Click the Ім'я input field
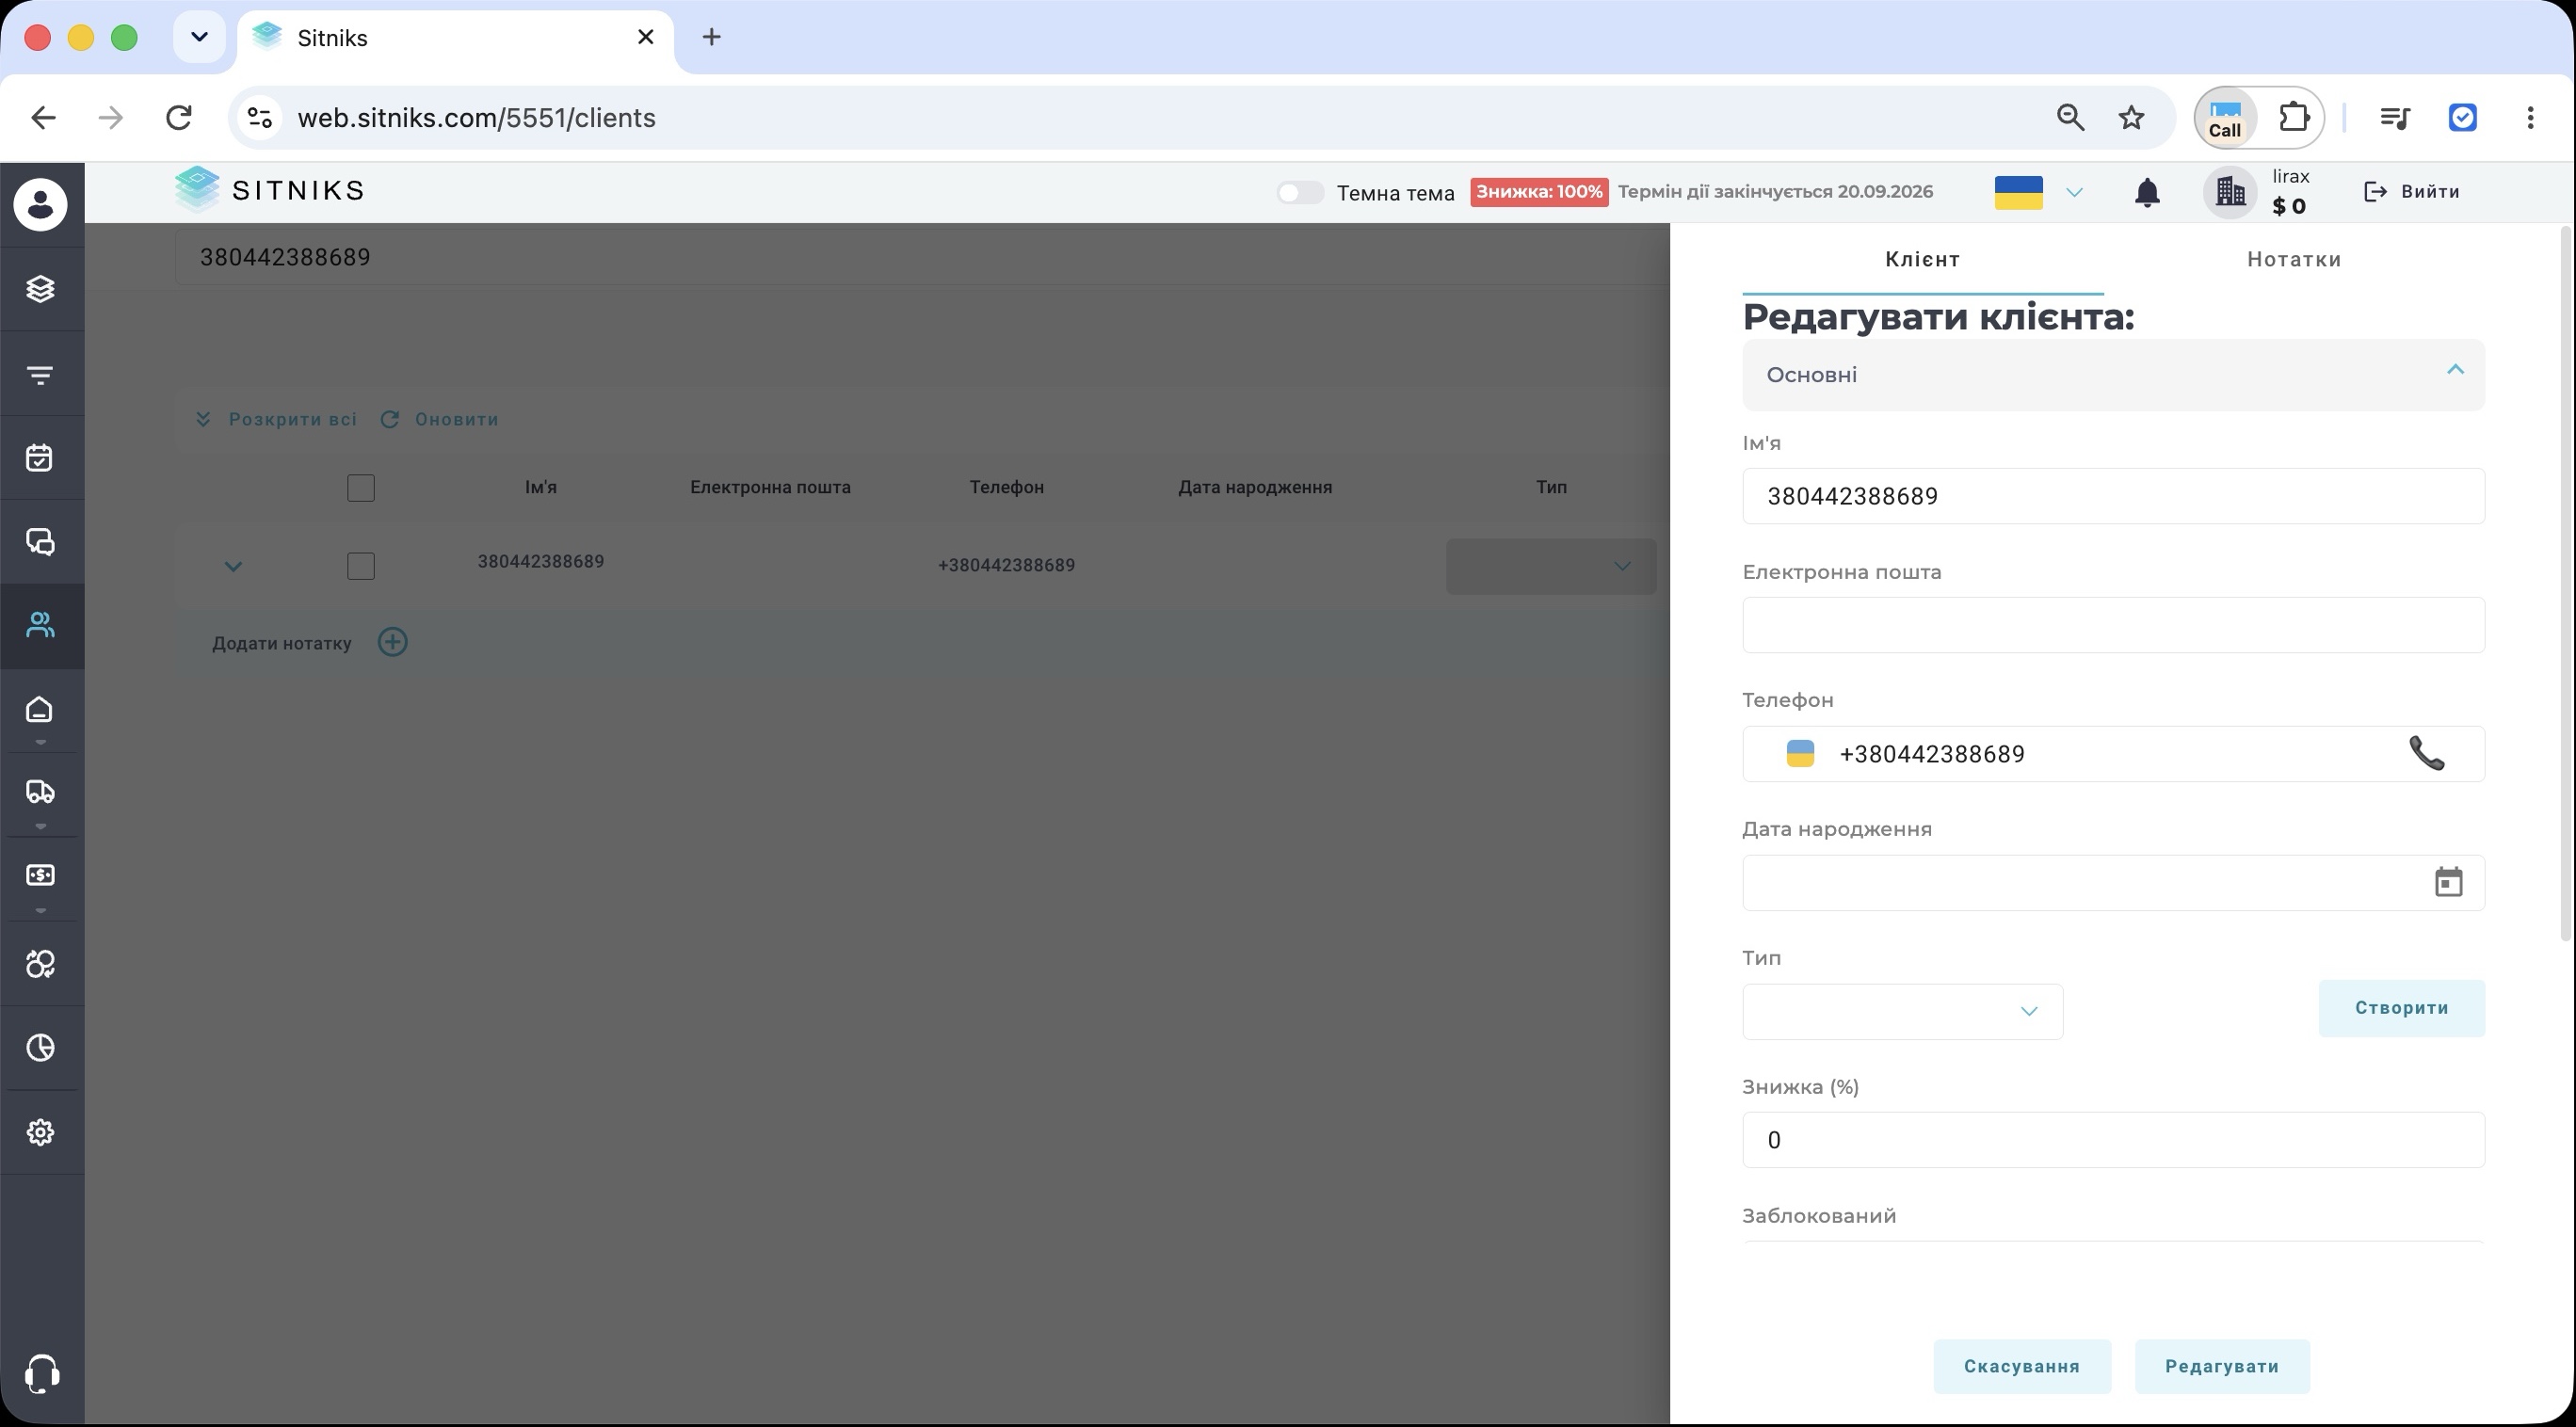 click(x=2113, y=496)
